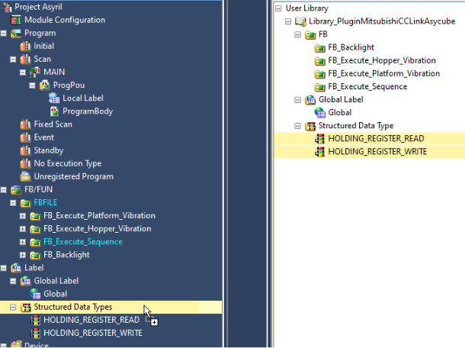Collapse Structured Data Types in project tree
Image resolution: width=465 pixels, height=348 pixels.
click(14, 307)
